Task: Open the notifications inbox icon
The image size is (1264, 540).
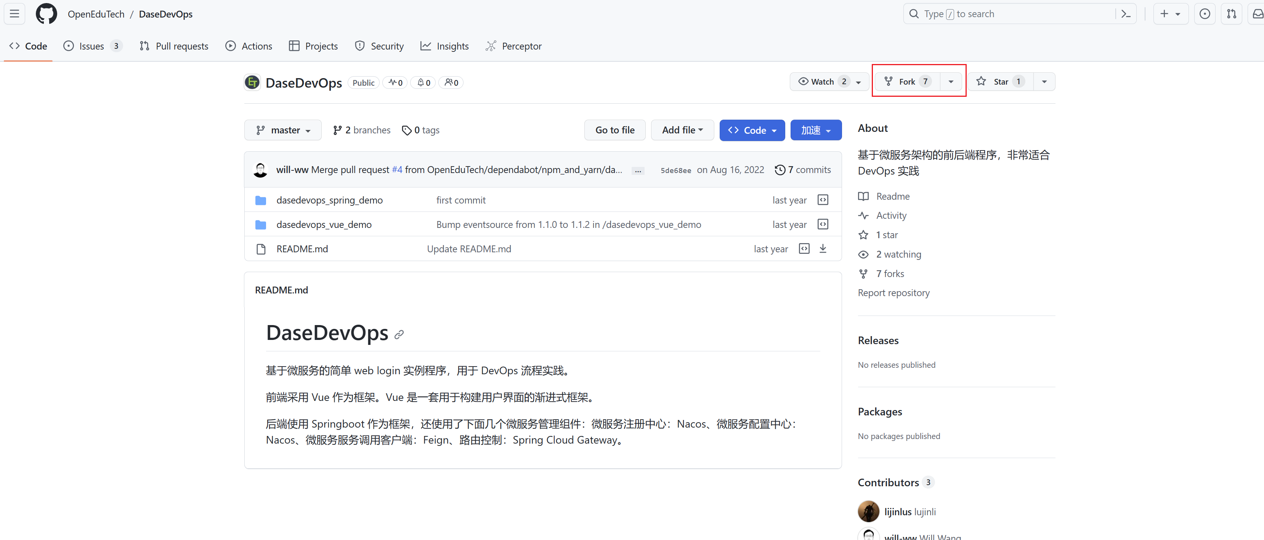Action: (1257, 14)
